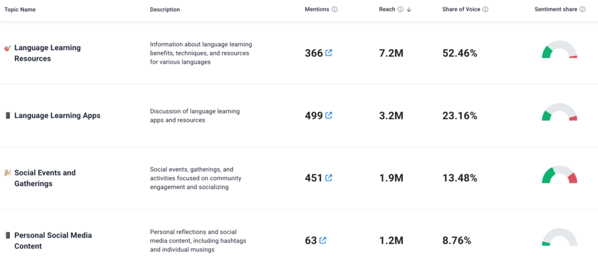Toggle the Reach sort arrow
The image size is (598, 268).
tap(409, 10)
